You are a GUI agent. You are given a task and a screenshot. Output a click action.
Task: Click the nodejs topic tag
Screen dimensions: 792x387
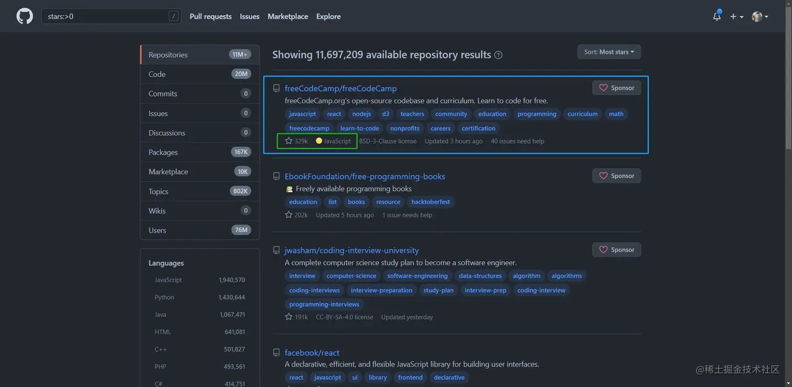[361, 114]
